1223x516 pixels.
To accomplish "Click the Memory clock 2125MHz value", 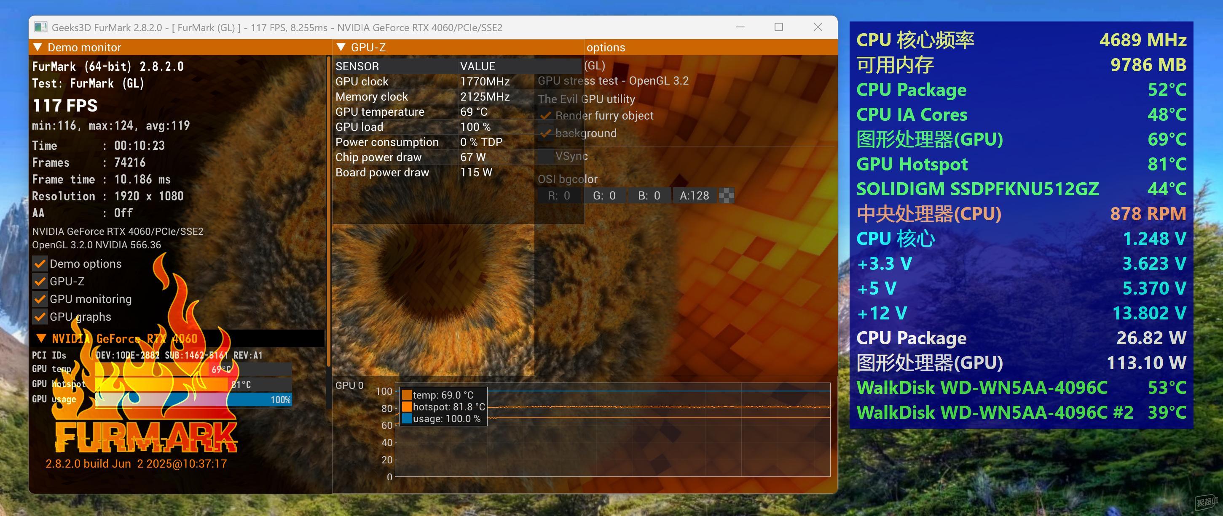I will (485, 97).
